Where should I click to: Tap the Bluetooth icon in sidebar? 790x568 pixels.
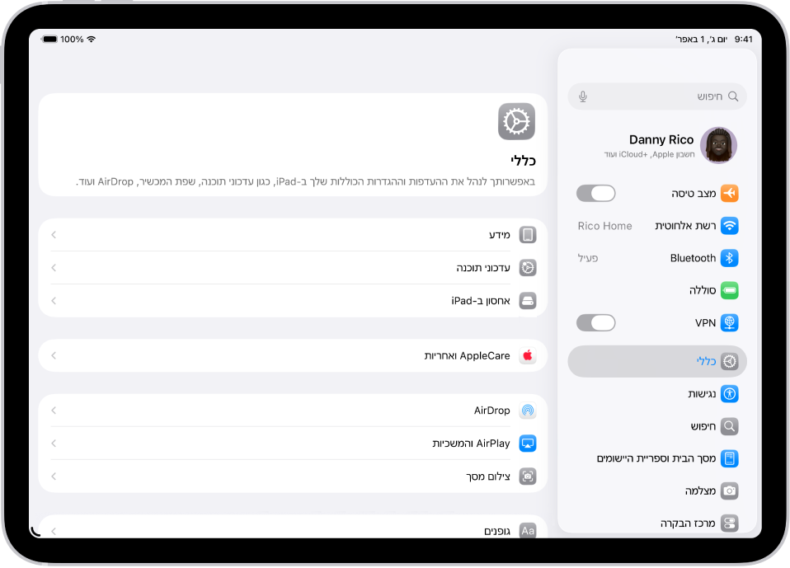click(729, 258)
